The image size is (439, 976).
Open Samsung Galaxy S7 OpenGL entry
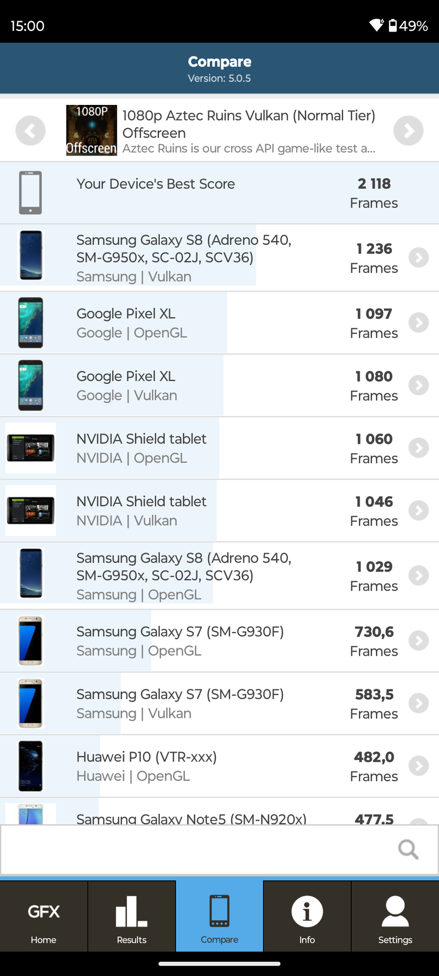coord(180,641)
